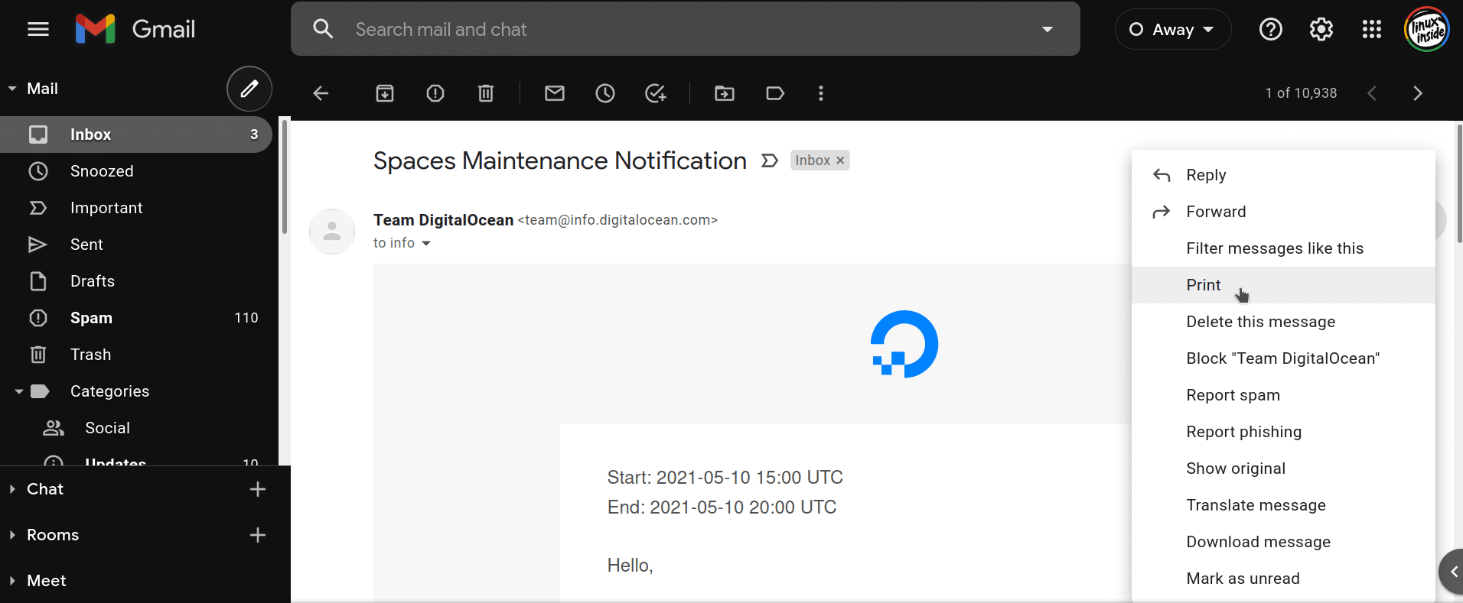Open the Google apps grid icon
1463x603 pixels.
(1372, 29)
